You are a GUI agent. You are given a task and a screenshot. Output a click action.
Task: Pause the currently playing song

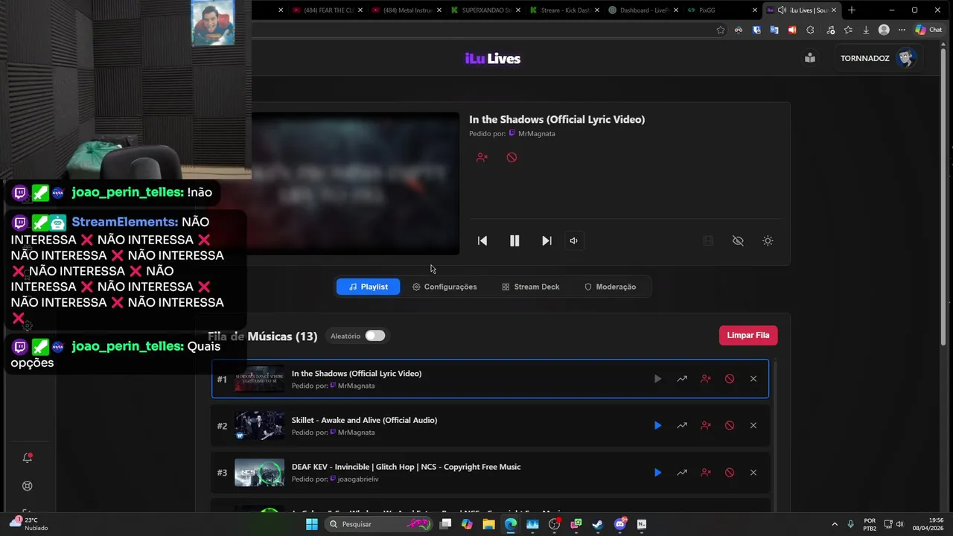[514, 240]
